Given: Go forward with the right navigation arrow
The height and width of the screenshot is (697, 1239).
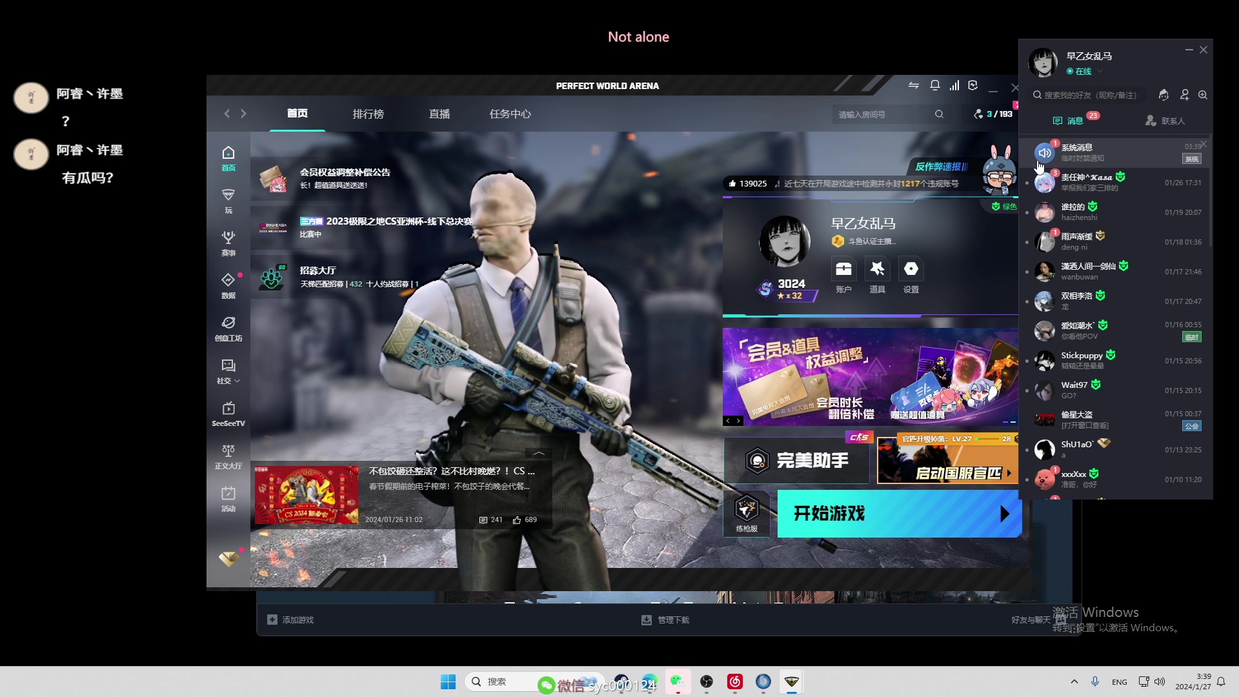Looking at the screenshot, I should (x=243, y=114).
